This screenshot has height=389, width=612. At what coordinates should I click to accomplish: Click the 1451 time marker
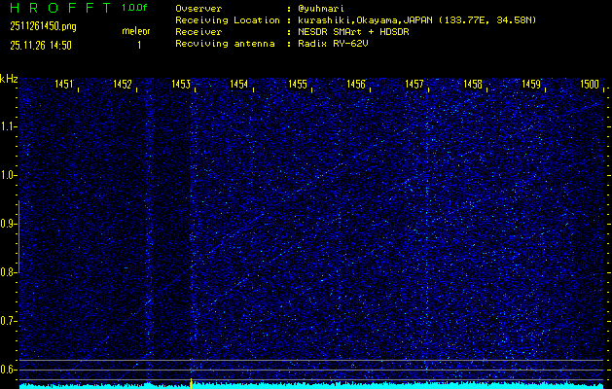tap(64, 85)
